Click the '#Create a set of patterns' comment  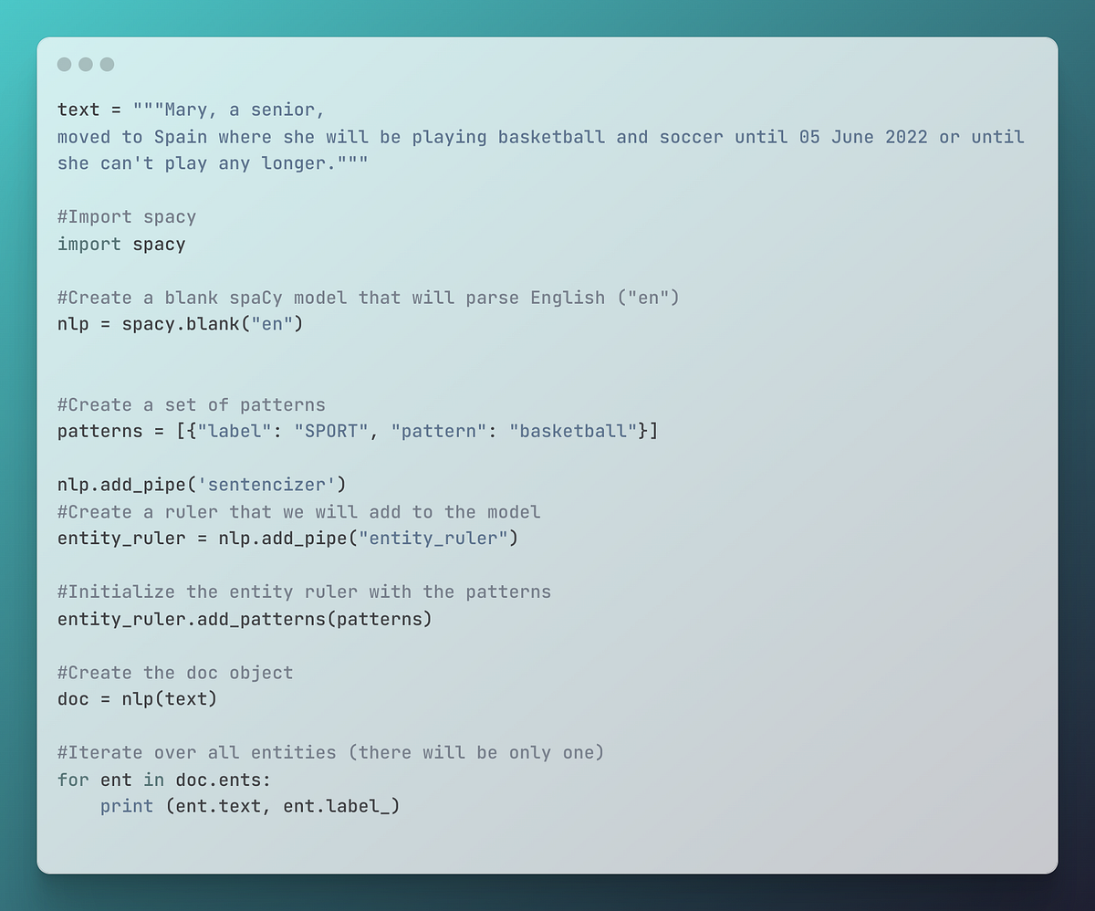(192, 404)
